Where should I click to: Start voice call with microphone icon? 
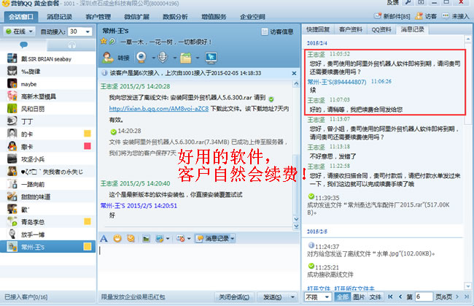coord(163,57)
